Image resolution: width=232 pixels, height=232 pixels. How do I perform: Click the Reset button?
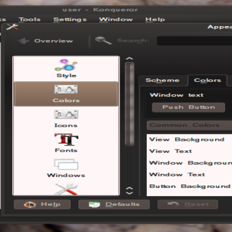[188, 204]
